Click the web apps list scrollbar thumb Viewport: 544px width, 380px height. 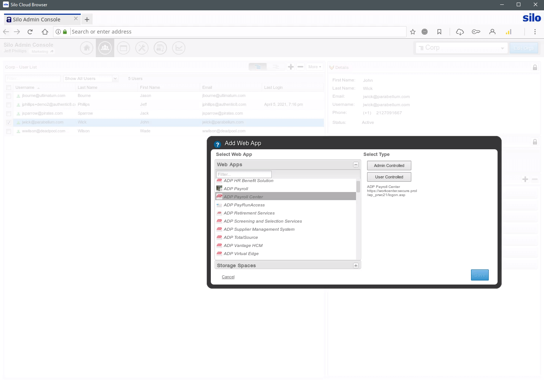click(358, 186)
